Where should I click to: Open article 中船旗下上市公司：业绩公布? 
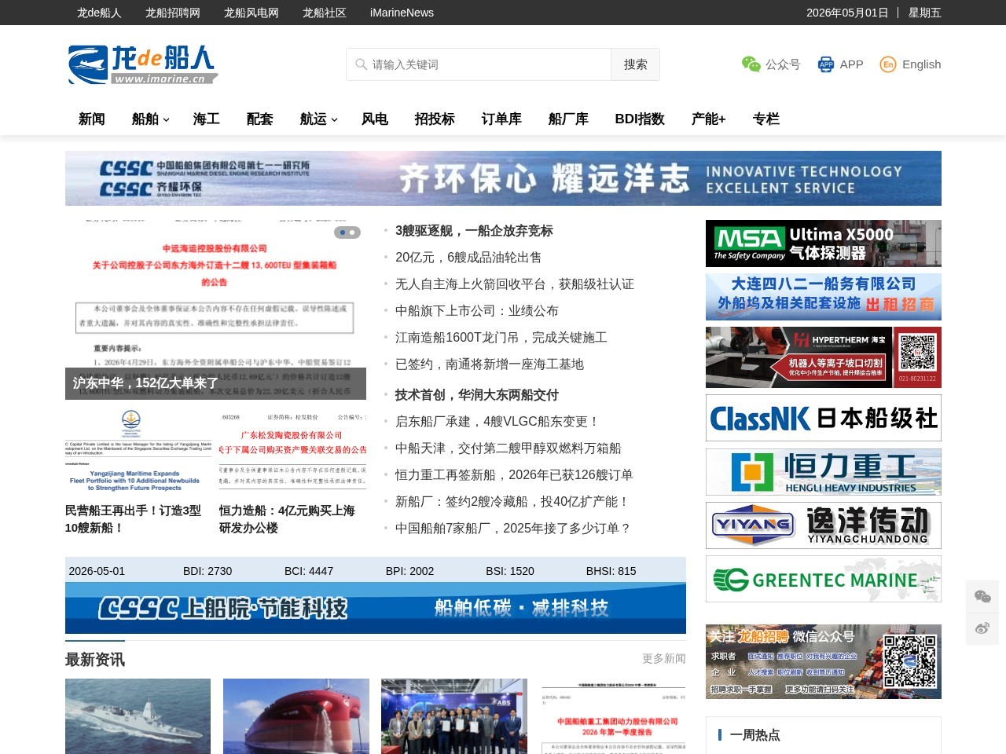pos(477,311)
